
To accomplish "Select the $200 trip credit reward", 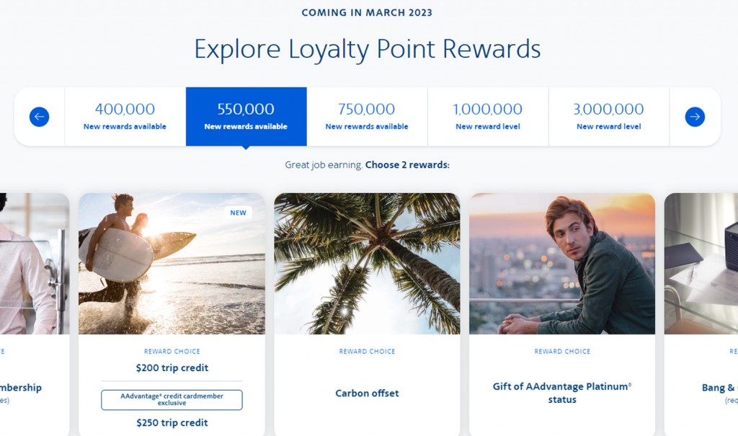I will click(172, 368).
